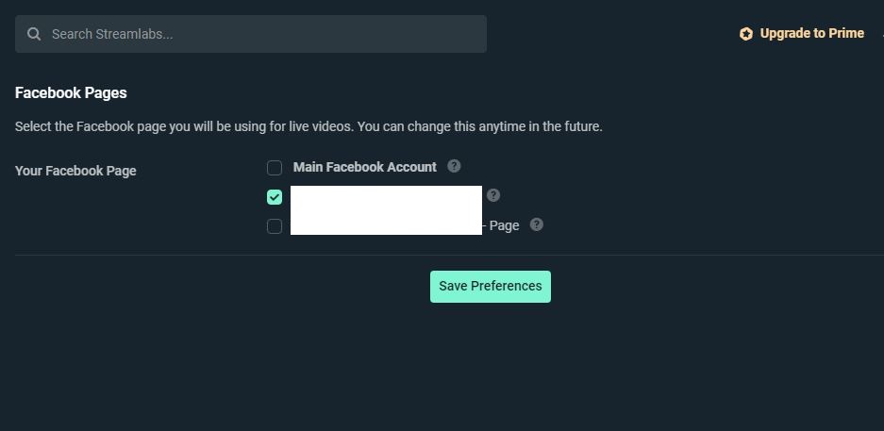The height and width of the screenshot is (431, 884).
Task: Click the Facebook Pages section heading
Action: pos(71,92)
